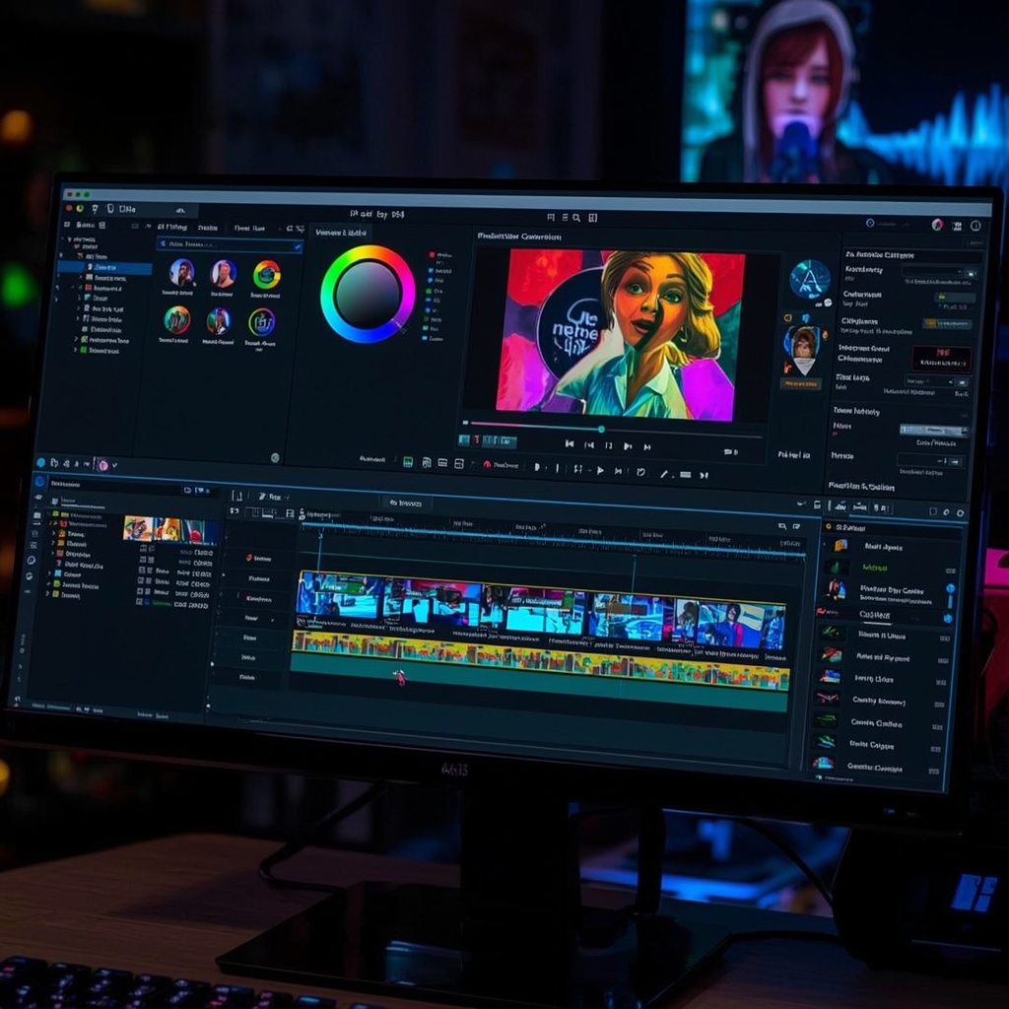Click the gray disc inside the color wheel
Image resolution: width=1009 pixels, height=1009 pixels.
(x=368, y=295)
